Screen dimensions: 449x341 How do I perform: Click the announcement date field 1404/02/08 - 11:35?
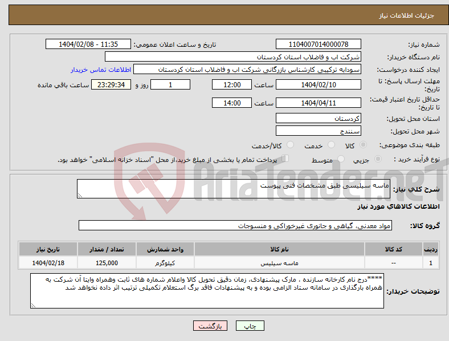click(88, 44)
